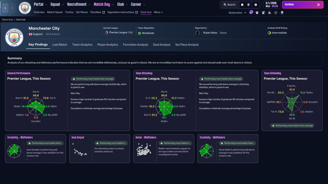Viewport: 328px width, 184px height.
Task: Click external link icon beside Opposition Instructions
Action: pos(137,12)
